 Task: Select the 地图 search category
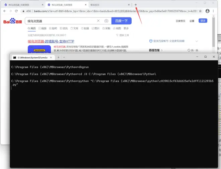click(117, 29)
